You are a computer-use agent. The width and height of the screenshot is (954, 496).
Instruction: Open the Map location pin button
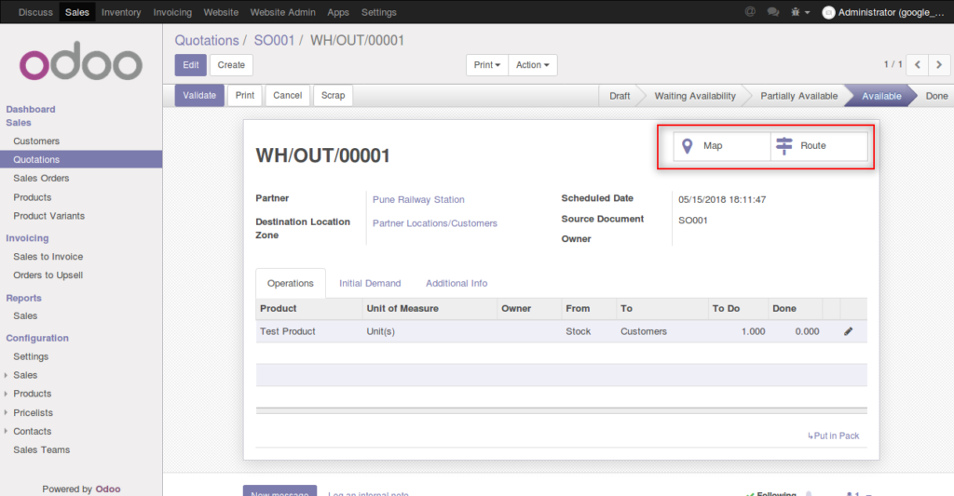722,146
